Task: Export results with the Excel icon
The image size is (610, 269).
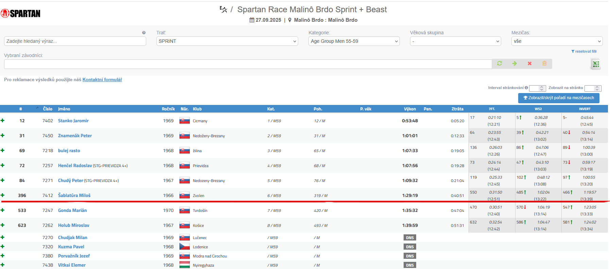Action: (595, 64)
